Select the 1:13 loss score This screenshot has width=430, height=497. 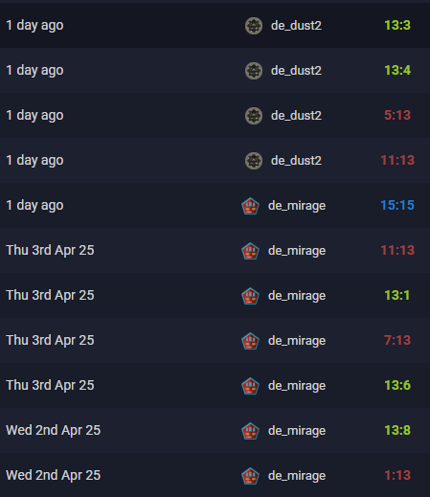pyautogui.click(x=397, y=475)
